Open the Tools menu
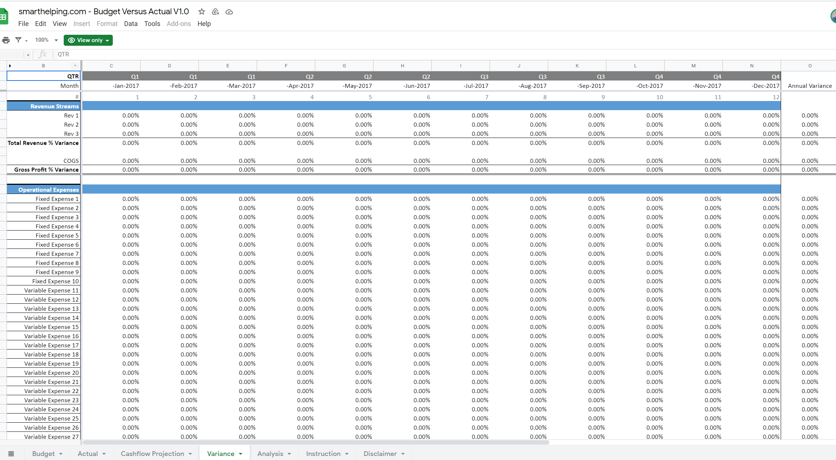Image resolution: width=836 pixels, height=460 pixels. coord(152,24)
